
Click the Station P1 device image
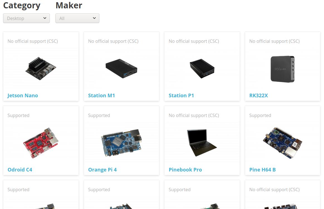202,68
